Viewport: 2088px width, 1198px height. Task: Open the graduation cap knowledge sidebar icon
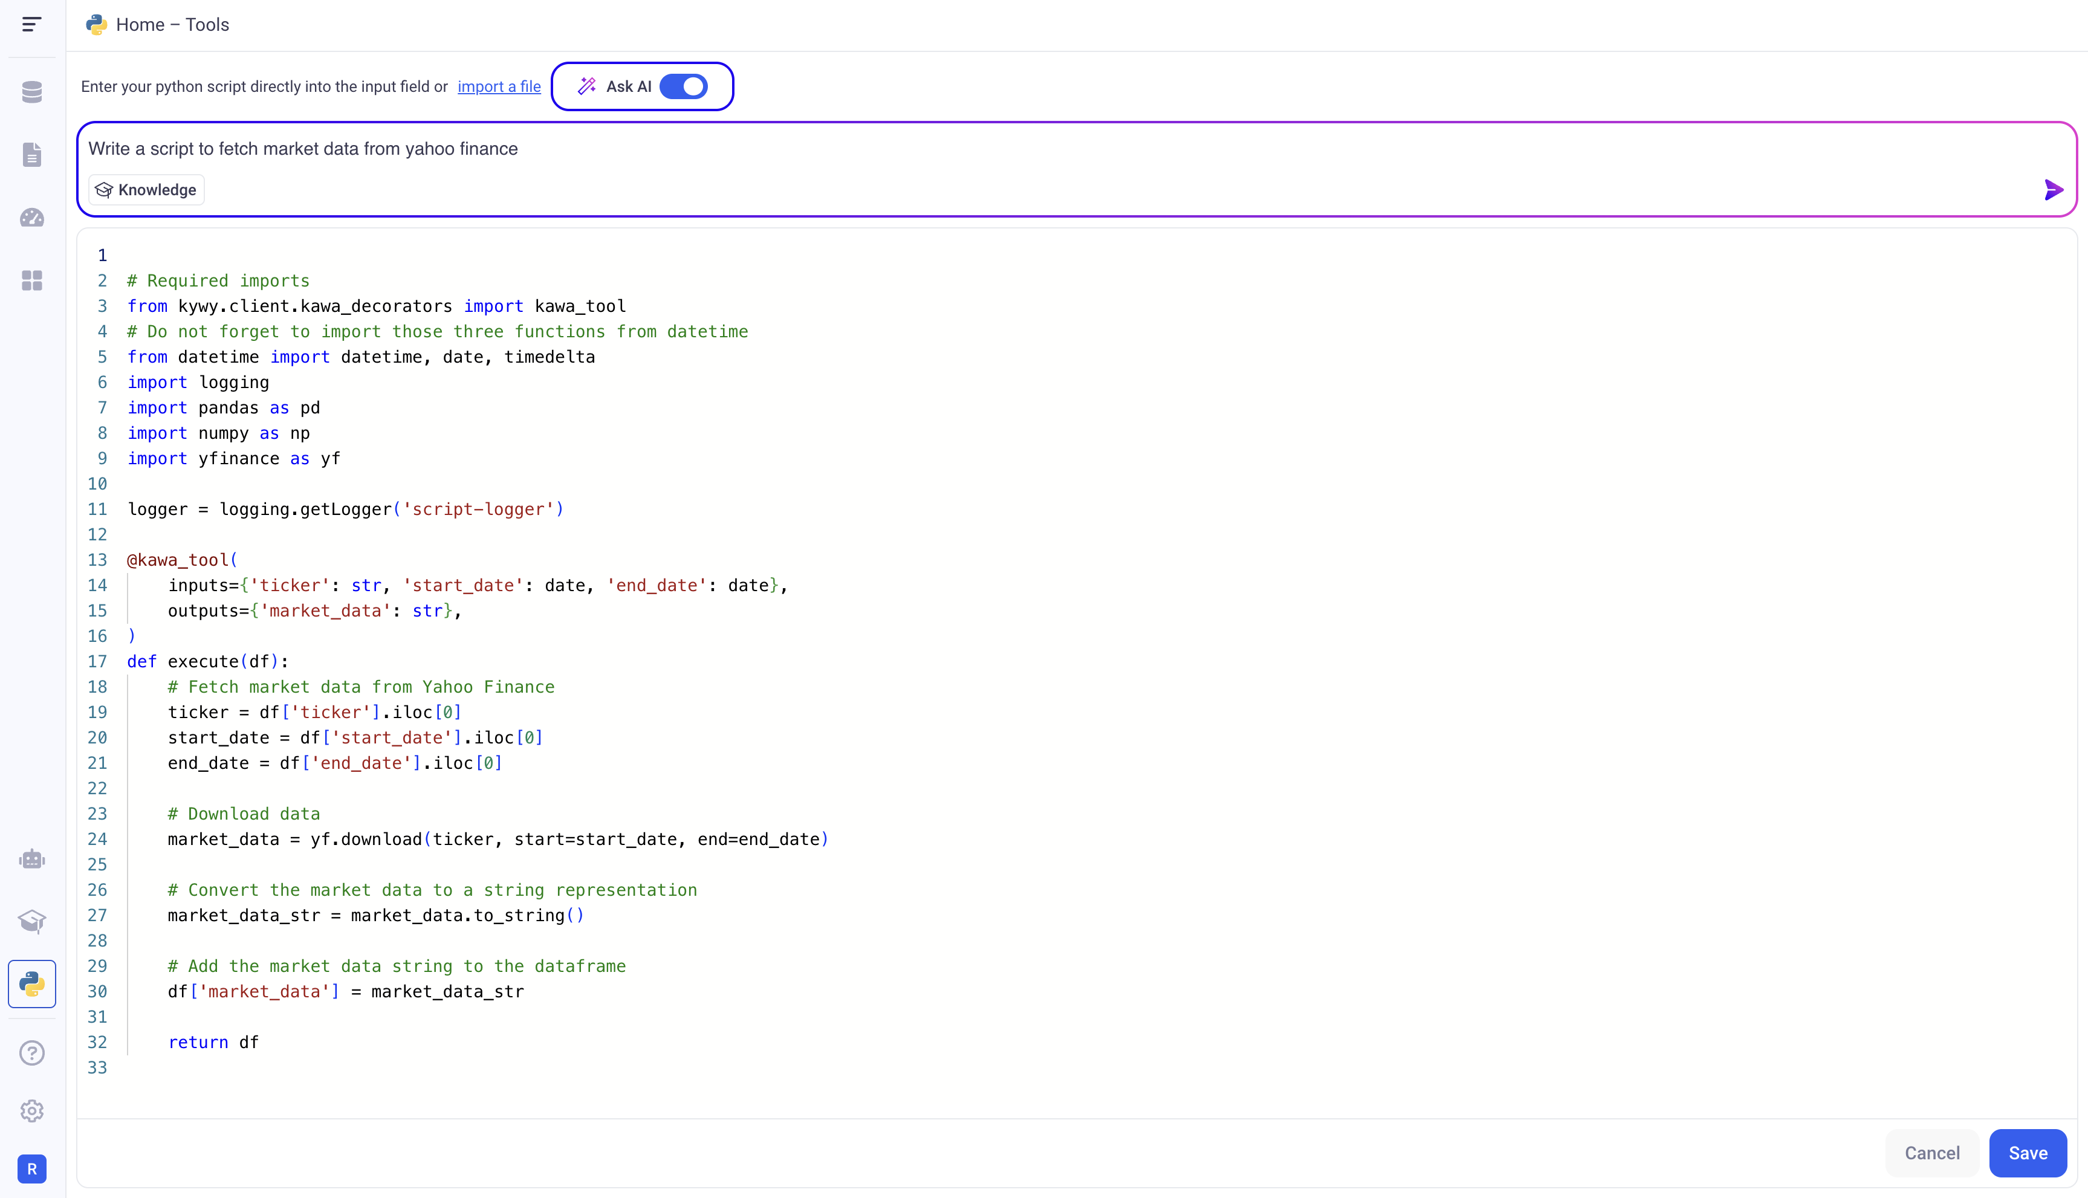pyautogui.click(x=31, y=921)
